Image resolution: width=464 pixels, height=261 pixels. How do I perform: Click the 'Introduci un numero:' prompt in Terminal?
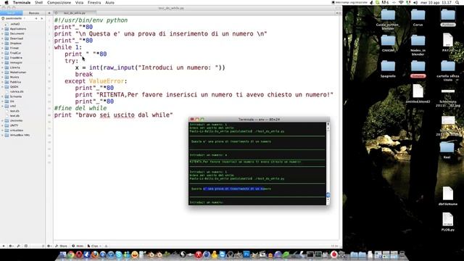(207, 202)
